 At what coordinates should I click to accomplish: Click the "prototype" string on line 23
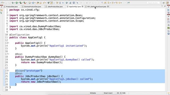[33, 71]
